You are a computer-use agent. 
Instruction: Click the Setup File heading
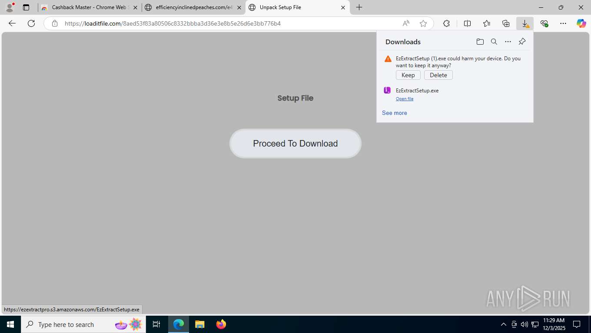click(295, 98)
